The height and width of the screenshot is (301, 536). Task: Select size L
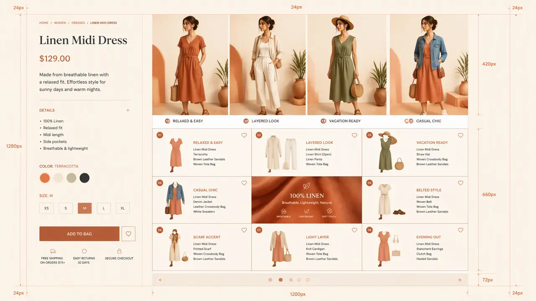click(x=104, y=208)
